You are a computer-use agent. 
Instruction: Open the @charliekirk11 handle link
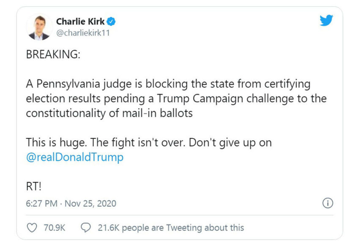(83, 33)
